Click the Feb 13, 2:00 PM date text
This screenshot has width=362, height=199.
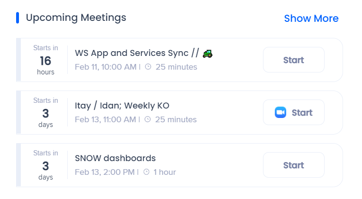[x=104, y=172]
